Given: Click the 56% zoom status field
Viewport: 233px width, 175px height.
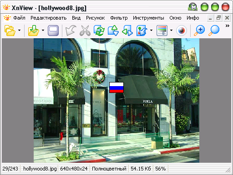Looking at the screenshot, I should coord(161,169).
